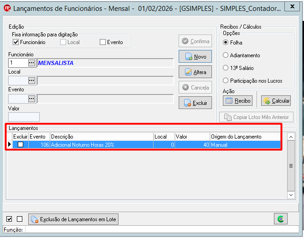The height and width of the screenshot is (238, 304).
Task: Click the Valor input field
Action: 24,117
